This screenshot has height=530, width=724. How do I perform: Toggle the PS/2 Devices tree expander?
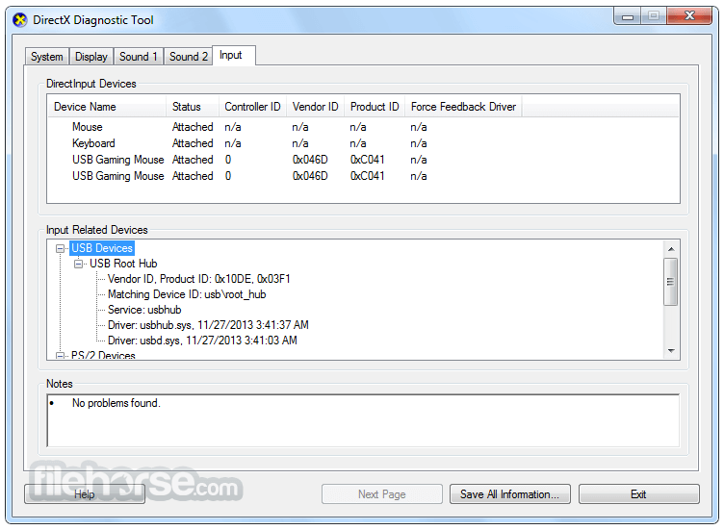60,356
